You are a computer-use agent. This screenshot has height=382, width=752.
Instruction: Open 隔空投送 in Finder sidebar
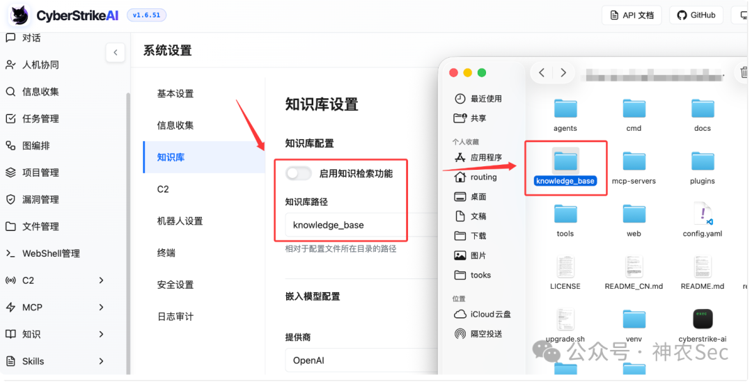(x=478, y=334)
